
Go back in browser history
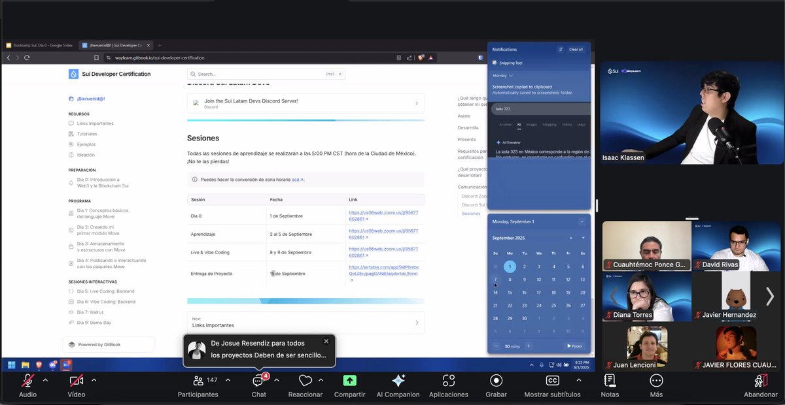[9, 57]
